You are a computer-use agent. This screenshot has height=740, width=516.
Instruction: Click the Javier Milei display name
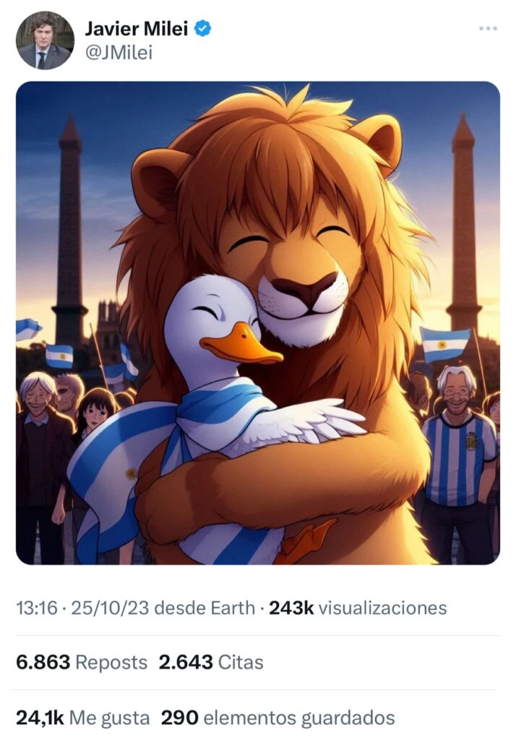[x=137, y=29]
